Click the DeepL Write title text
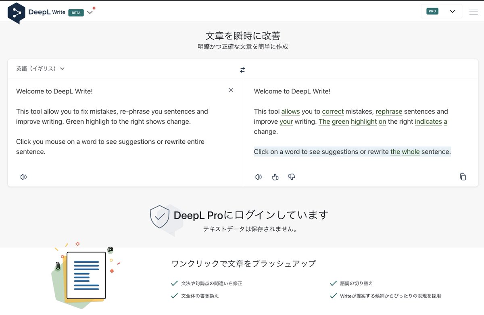This screenshot has width=484, height=315. pos(47,12)
